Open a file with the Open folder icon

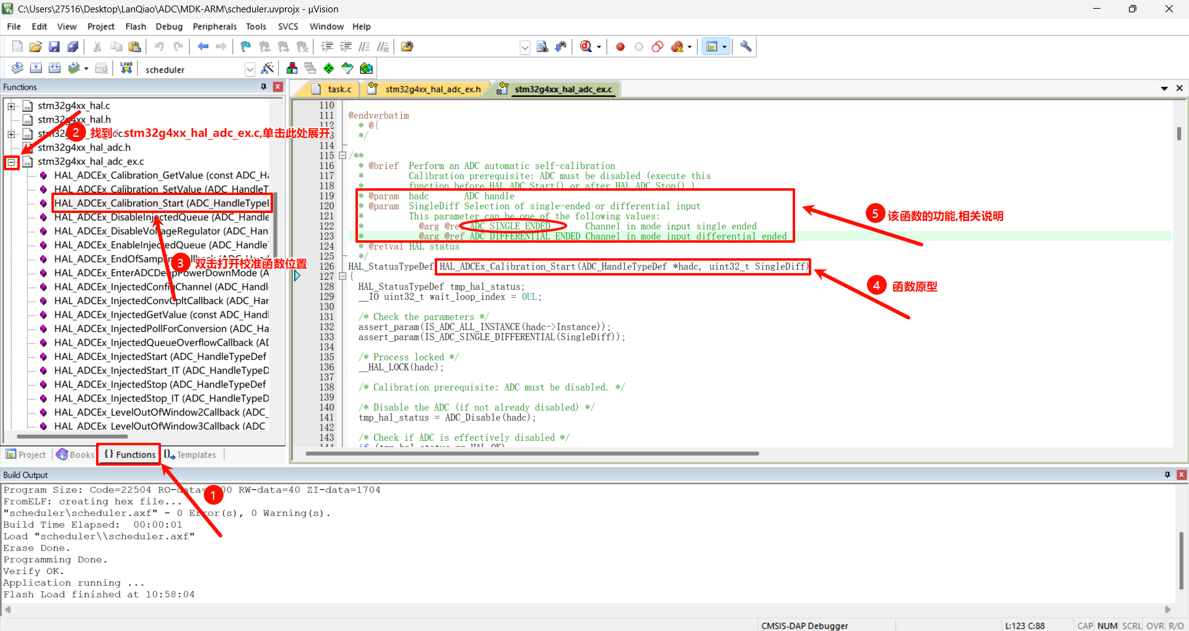click(36, 46)
